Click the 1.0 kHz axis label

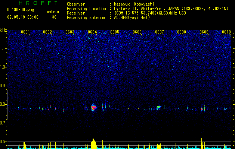[x=3, y=67]
